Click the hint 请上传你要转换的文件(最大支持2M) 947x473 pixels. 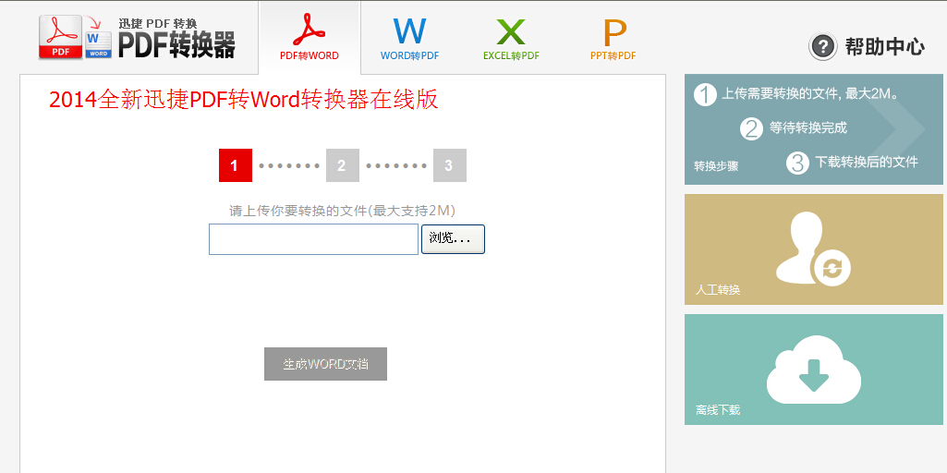[x=342, y=211]
